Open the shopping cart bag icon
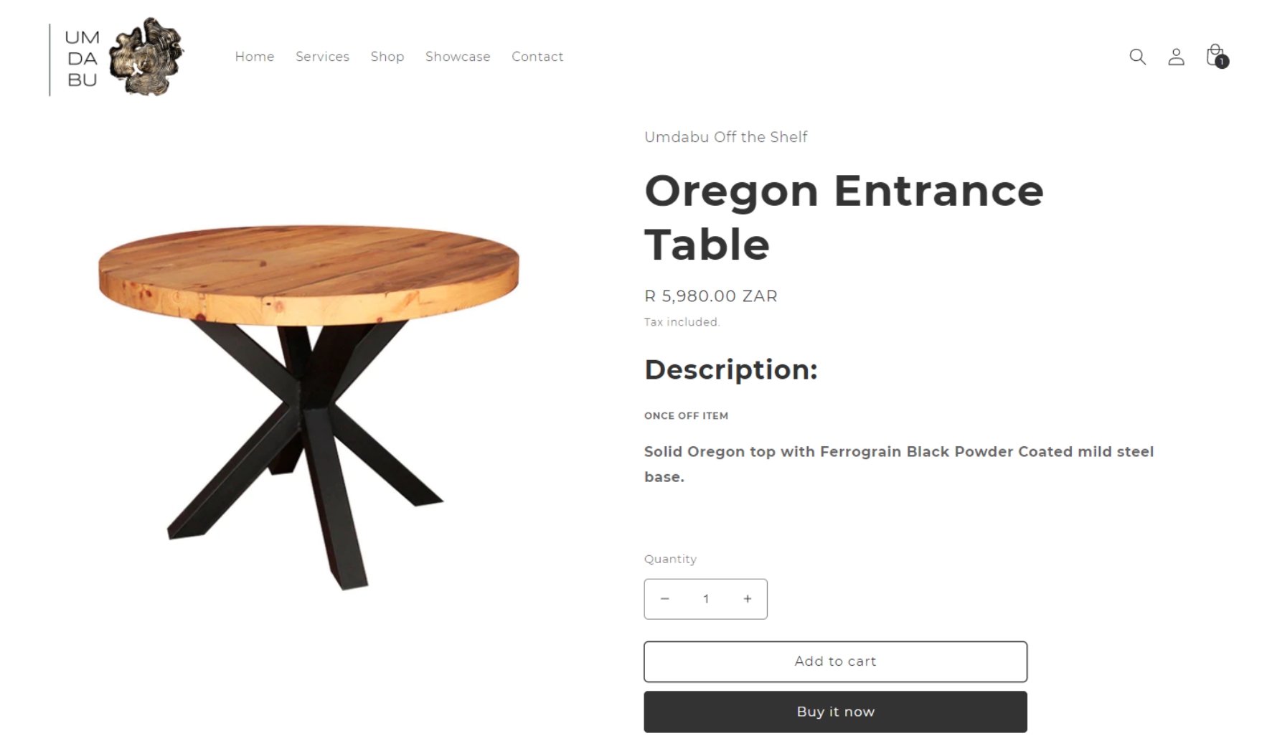1267x736 pixels. tap(1215, 56)
